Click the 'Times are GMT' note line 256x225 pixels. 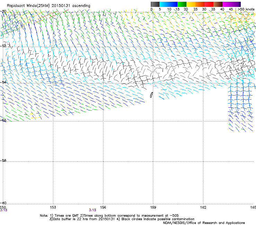click(109, 216)
